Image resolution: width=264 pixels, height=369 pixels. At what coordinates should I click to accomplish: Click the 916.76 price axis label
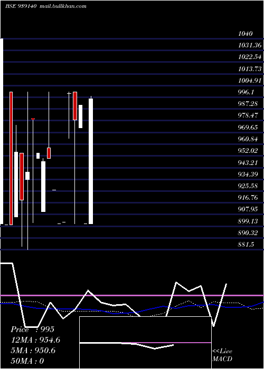coord(248,198)
